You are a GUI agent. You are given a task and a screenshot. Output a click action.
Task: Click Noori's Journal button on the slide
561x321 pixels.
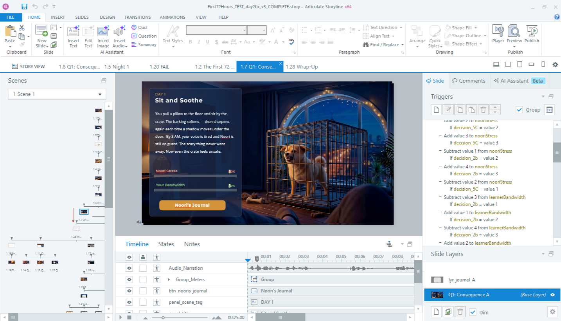(192, 205)
